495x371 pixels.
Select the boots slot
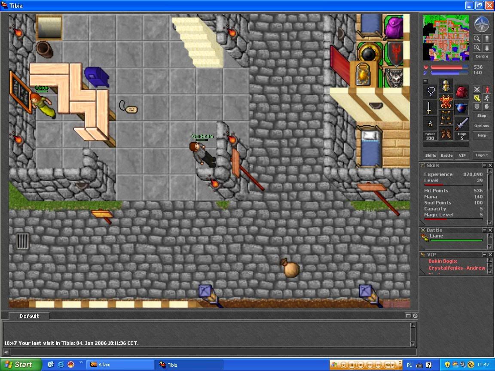(x=446, y=134)
